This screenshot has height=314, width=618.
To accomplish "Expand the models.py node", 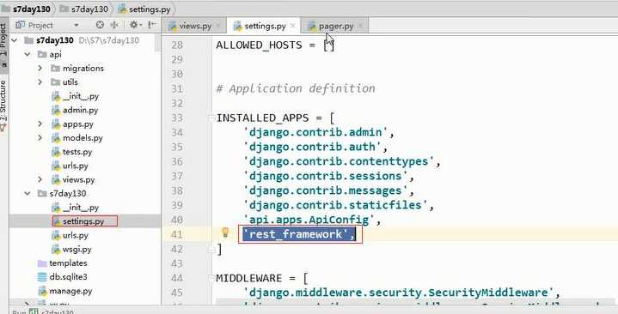I will tap(40, 138).
